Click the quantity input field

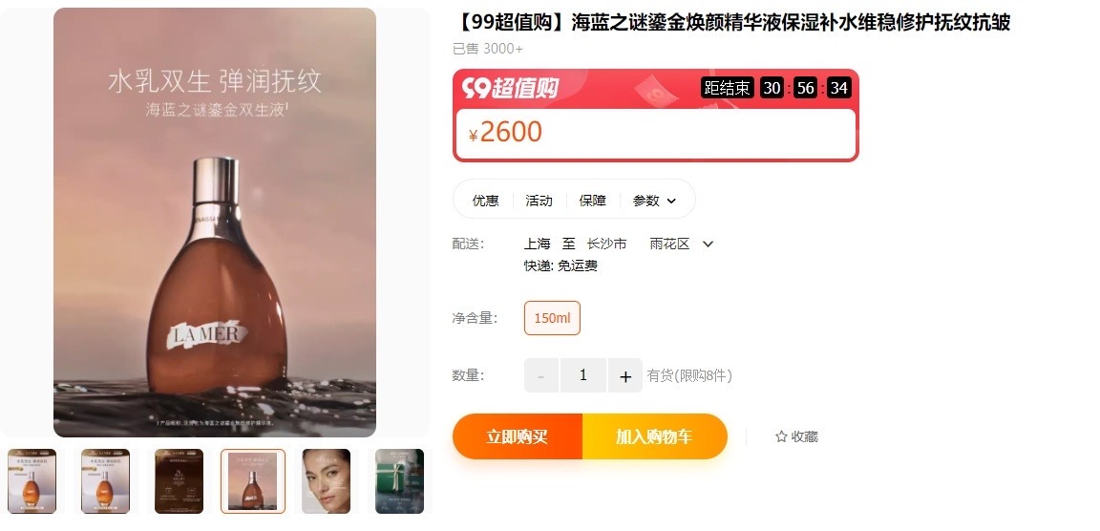tap(583, 376)
